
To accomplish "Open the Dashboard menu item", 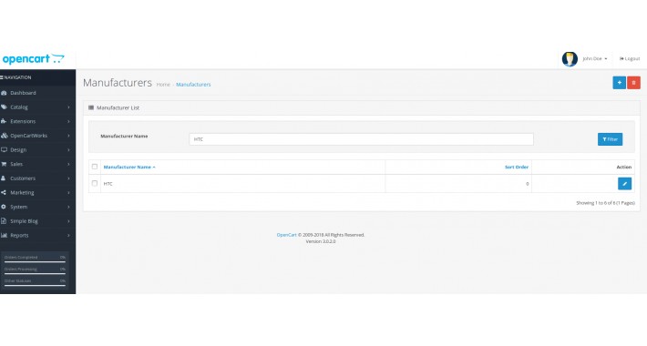I will click(x=37, y=93).
